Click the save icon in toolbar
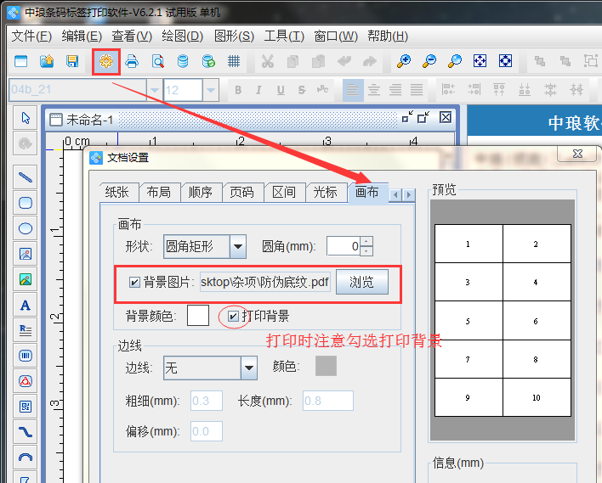Image resolution: width=602 pixels, height=483 pixels. [72, 61]
